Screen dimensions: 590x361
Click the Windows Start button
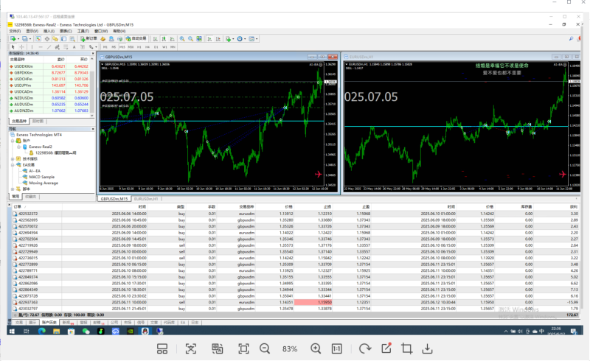(13, 331)
